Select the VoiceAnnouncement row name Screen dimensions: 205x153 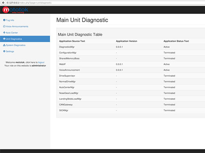click(69, 70)
